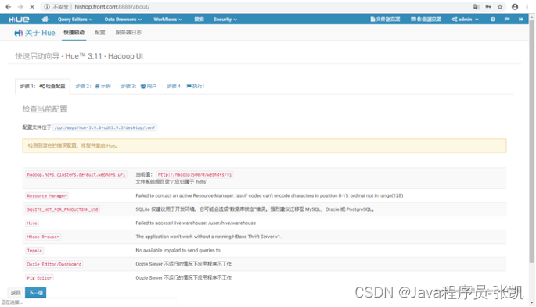Open the 文件浏览器 file browser
This screenshot has width=536, height=307.
385,20
